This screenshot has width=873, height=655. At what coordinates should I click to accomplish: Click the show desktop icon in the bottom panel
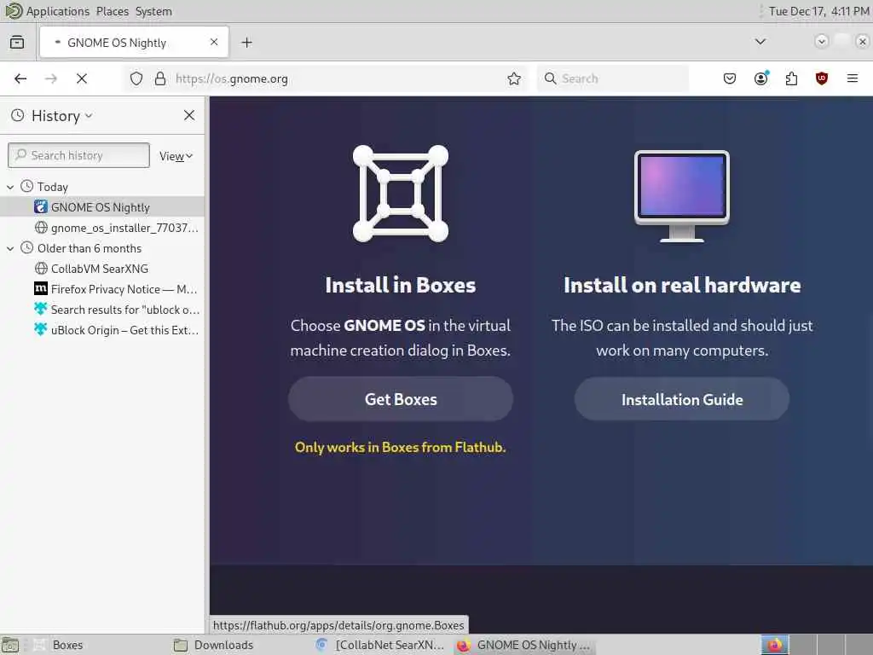(x=10, y=645)
